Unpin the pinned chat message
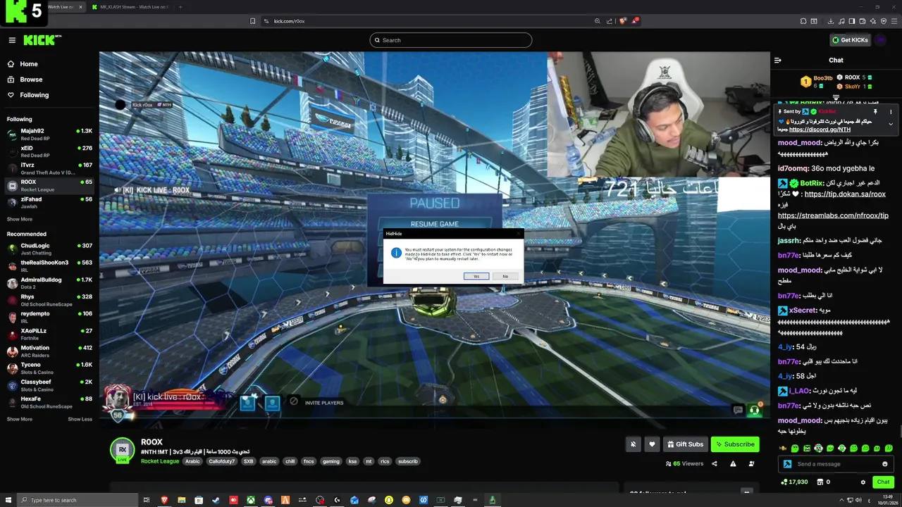This screenshot has height=507, width=902. (x=875, y=111)
